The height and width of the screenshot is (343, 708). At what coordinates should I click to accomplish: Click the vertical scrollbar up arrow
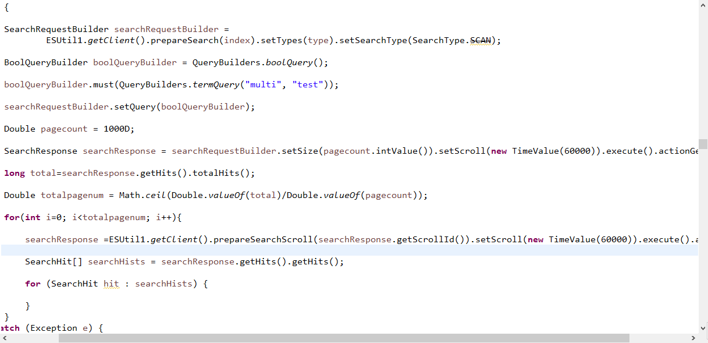pos(703,5)
